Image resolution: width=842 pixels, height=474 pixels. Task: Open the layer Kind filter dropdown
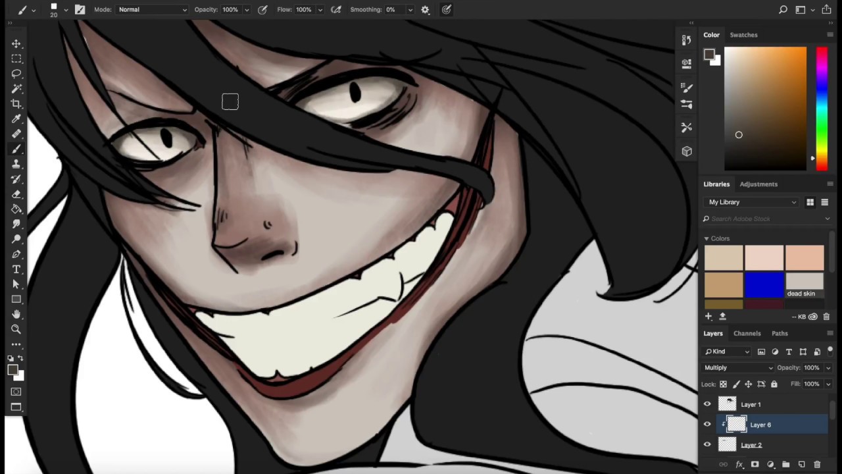click(727, 352)
